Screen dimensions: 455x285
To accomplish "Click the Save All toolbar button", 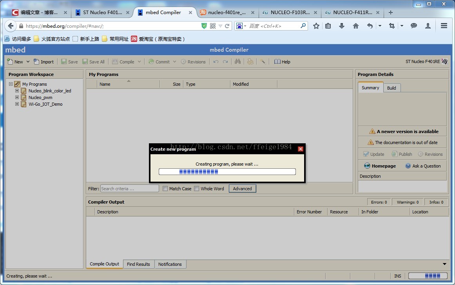I will (x=93, y=62).
